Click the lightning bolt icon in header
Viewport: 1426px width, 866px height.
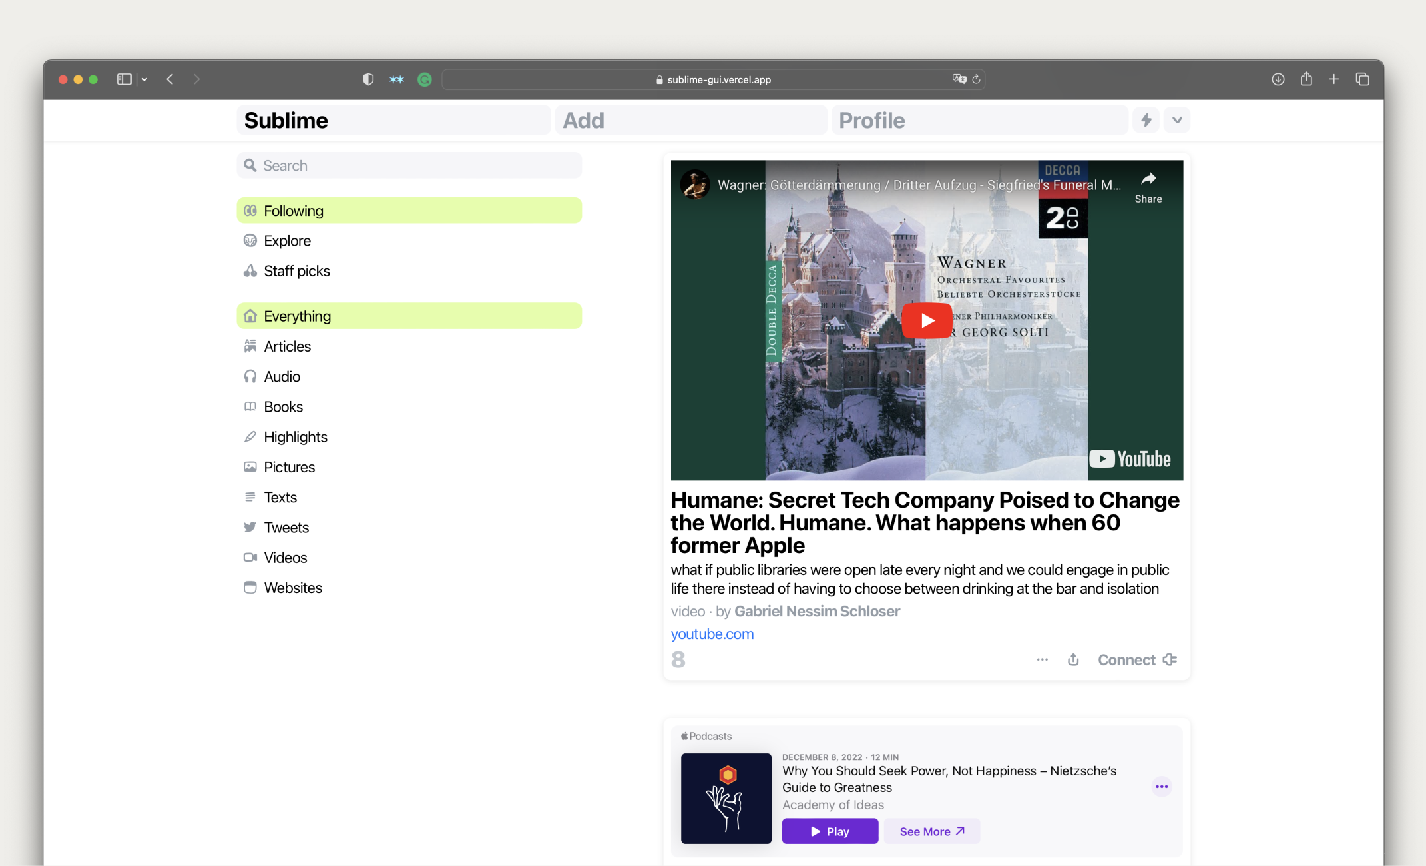coord(1146,120)
